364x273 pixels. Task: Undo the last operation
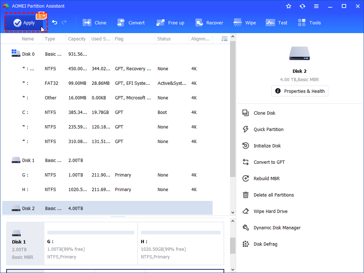[55, 23]
